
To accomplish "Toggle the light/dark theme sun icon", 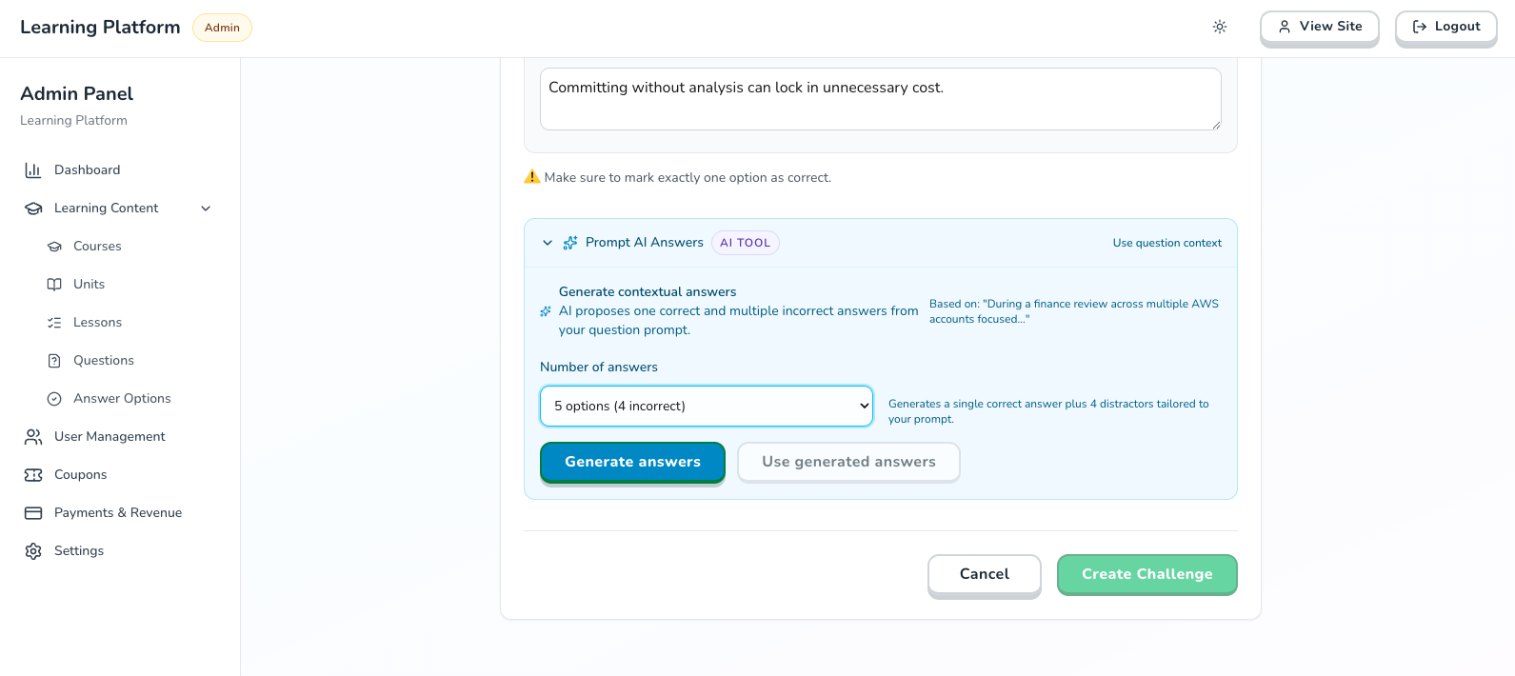I will click(x=1220, y=27).
